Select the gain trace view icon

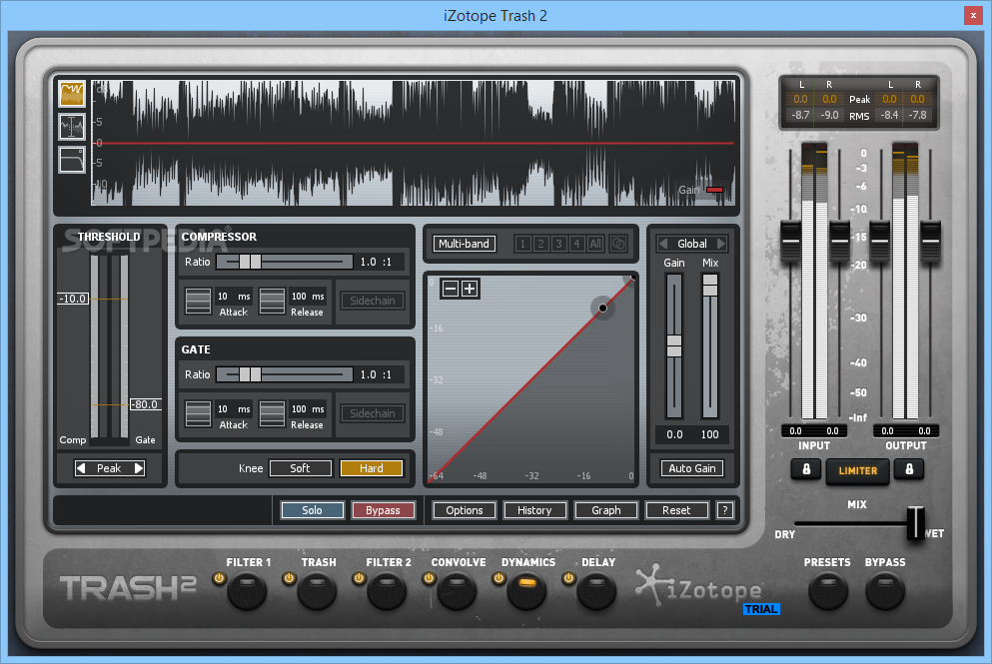[x=72, y=127]
